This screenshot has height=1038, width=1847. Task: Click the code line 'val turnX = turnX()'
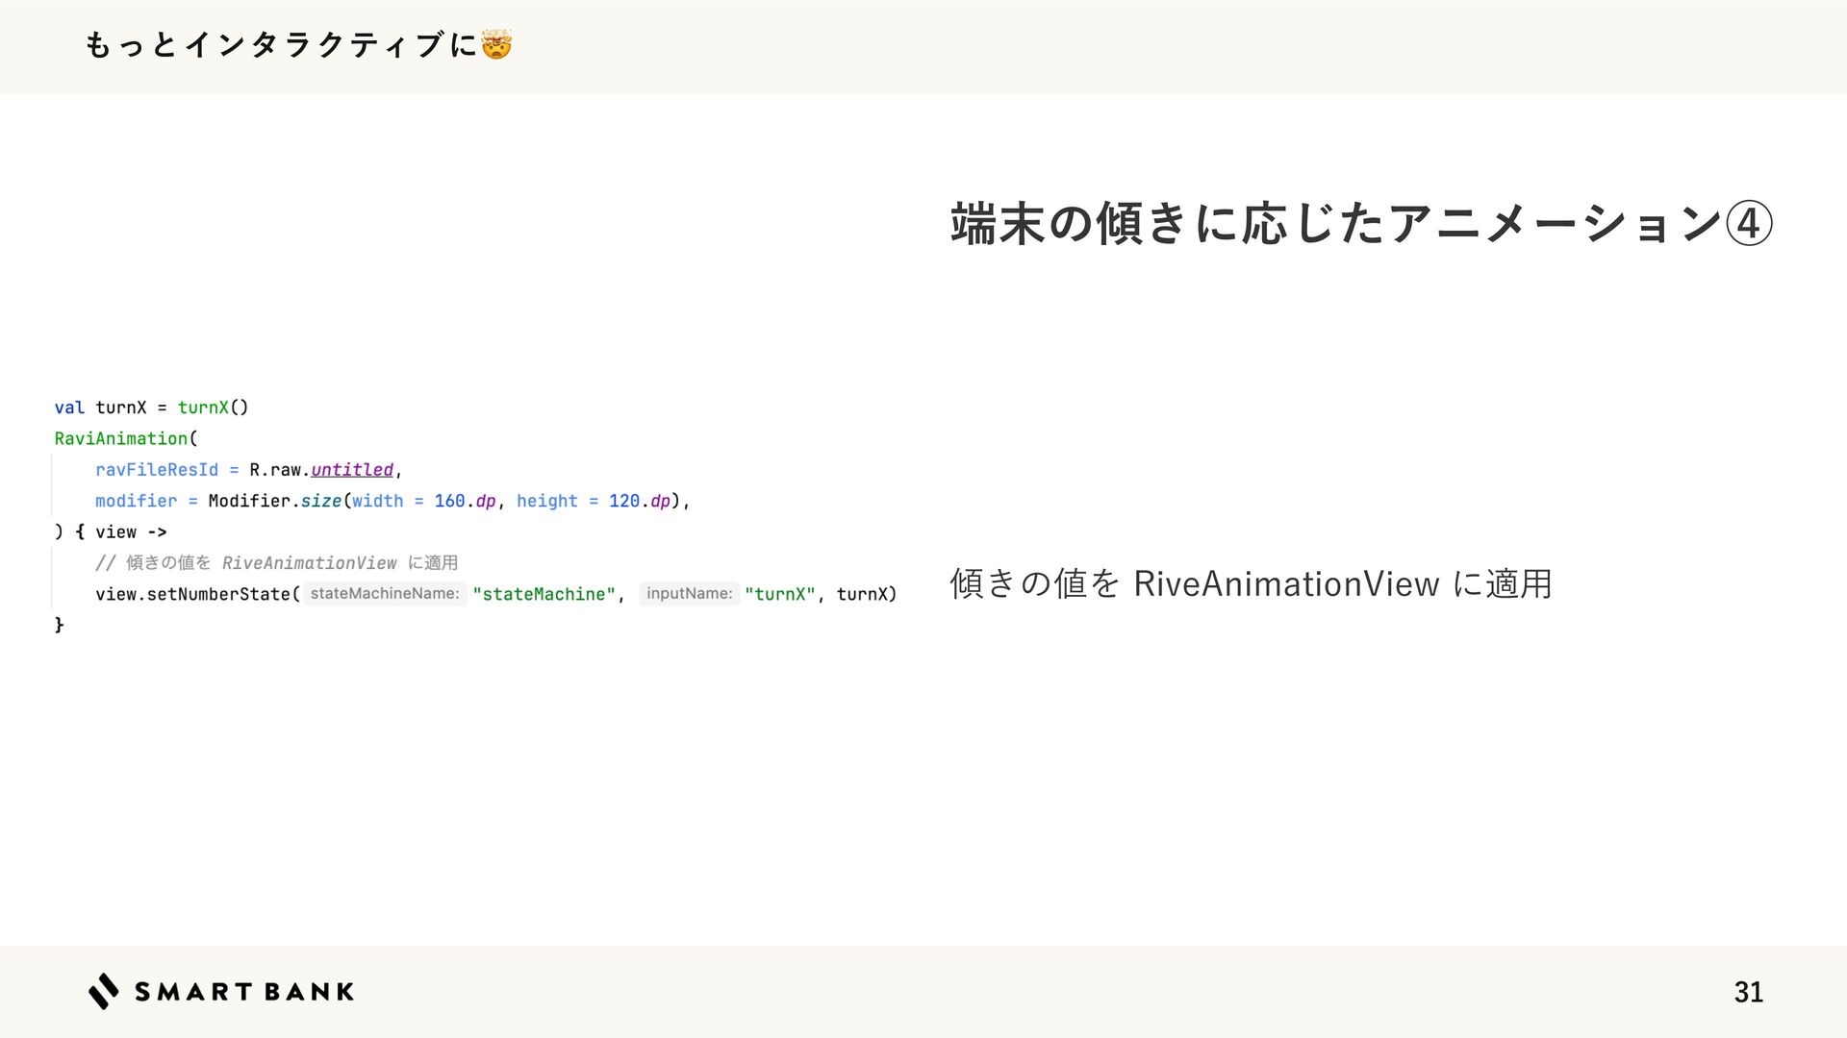[x=151, y=408]
